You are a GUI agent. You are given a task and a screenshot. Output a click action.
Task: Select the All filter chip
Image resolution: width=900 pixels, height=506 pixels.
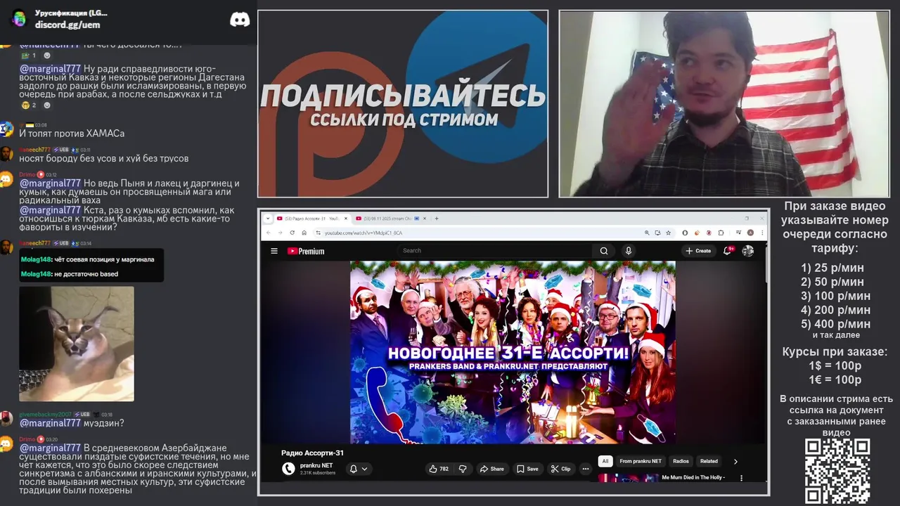(605, 462)
